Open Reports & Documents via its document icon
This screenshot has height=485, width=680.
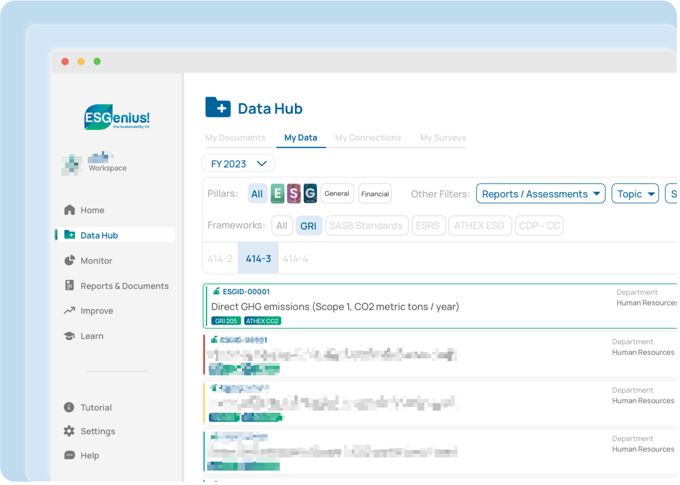(x=70, y=286)
